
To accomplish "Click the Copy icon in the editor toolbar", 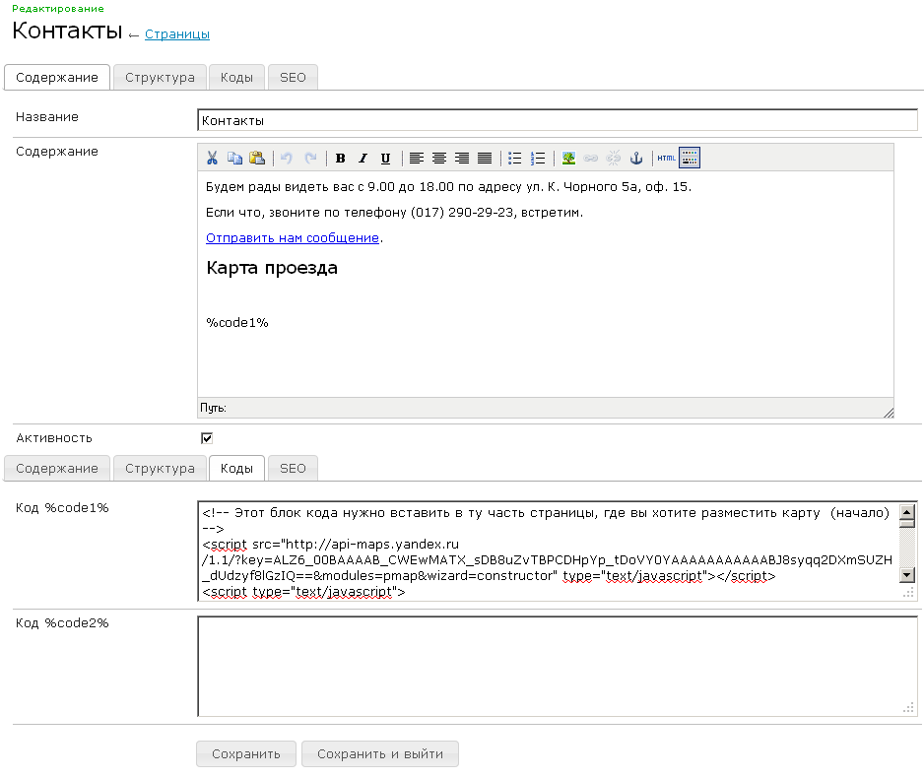I will click(x=234, y=158).
